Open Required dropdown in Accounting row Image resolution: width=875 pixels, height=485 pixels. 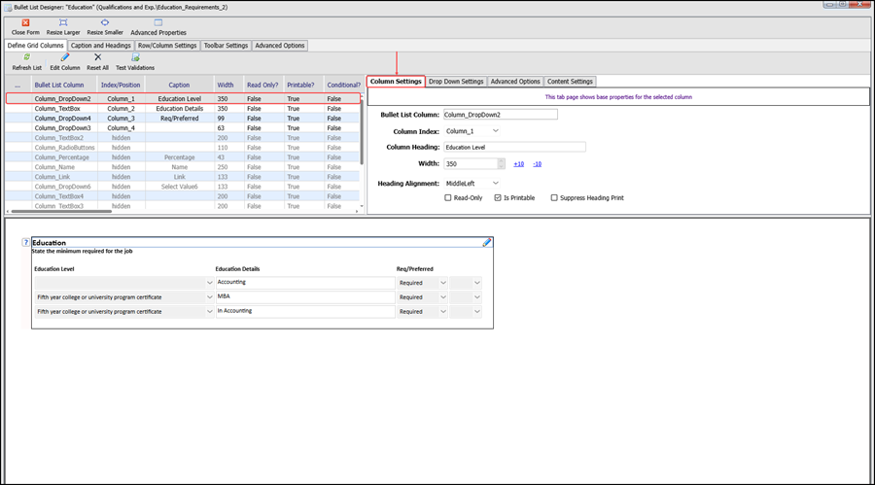(x=443, y=283)
